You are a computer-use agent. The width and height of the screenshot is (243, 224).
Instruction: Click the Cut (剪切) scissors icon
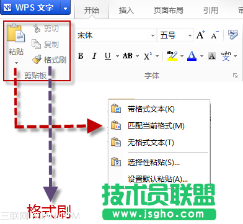(37, 29)
